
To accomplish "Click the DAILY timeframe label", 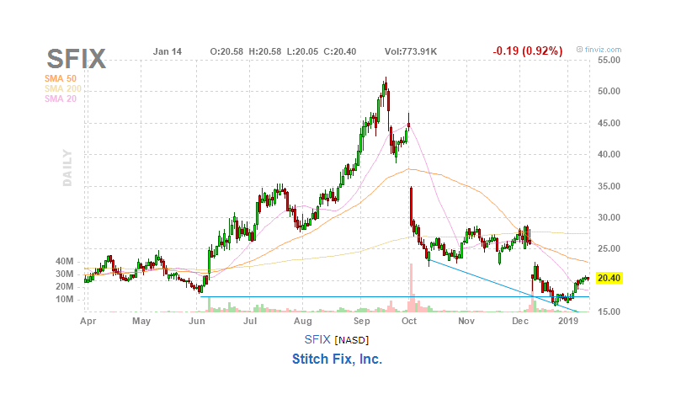I will tap(67, 168).
